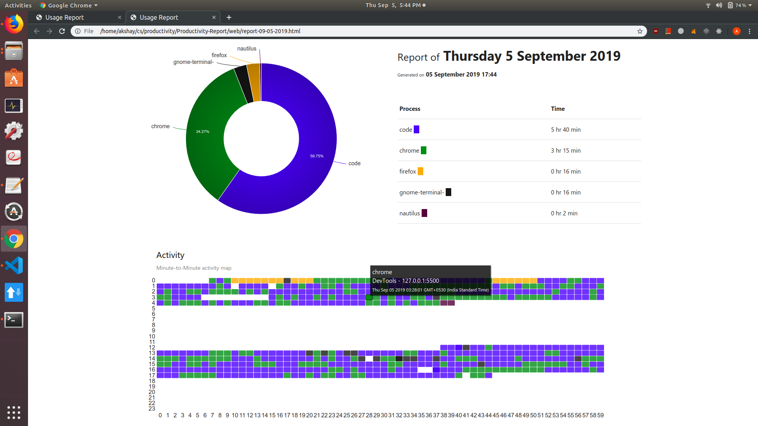Click the Activities button
This screenshot has width=758, height=426.
point(18,5)
